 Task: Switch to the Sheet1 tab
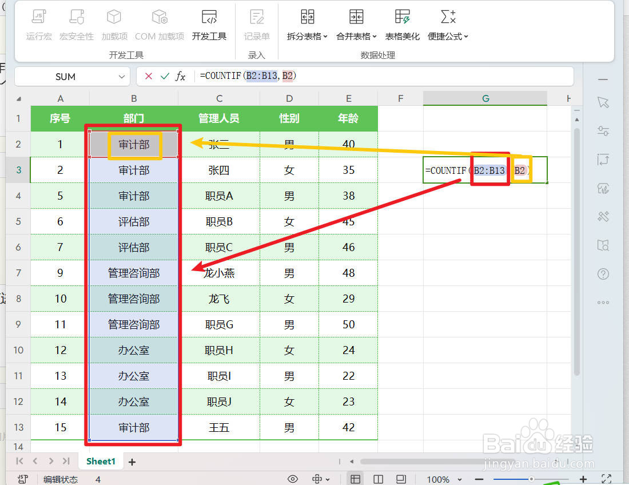101,461
